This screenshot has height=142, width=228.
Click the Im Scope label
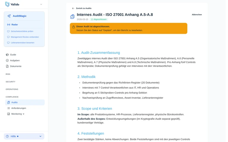(x=83, y=114)
